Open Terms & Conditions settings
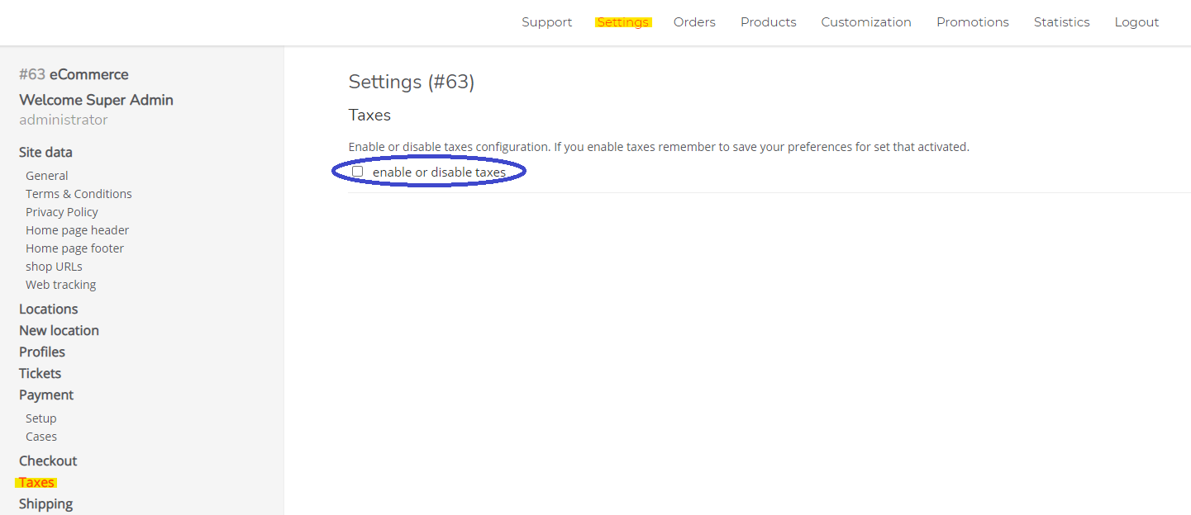1191x515 pixels. coord(79,194)
